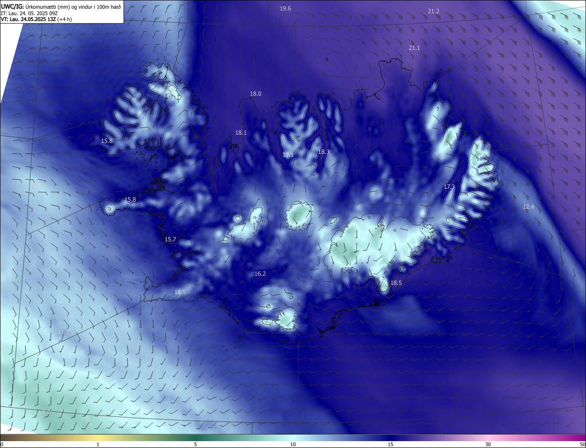This screenshot has width=586, height=448.
Task: Click the 16.2 value on the map
Action: pyautogui.click(x=260, y=273)
